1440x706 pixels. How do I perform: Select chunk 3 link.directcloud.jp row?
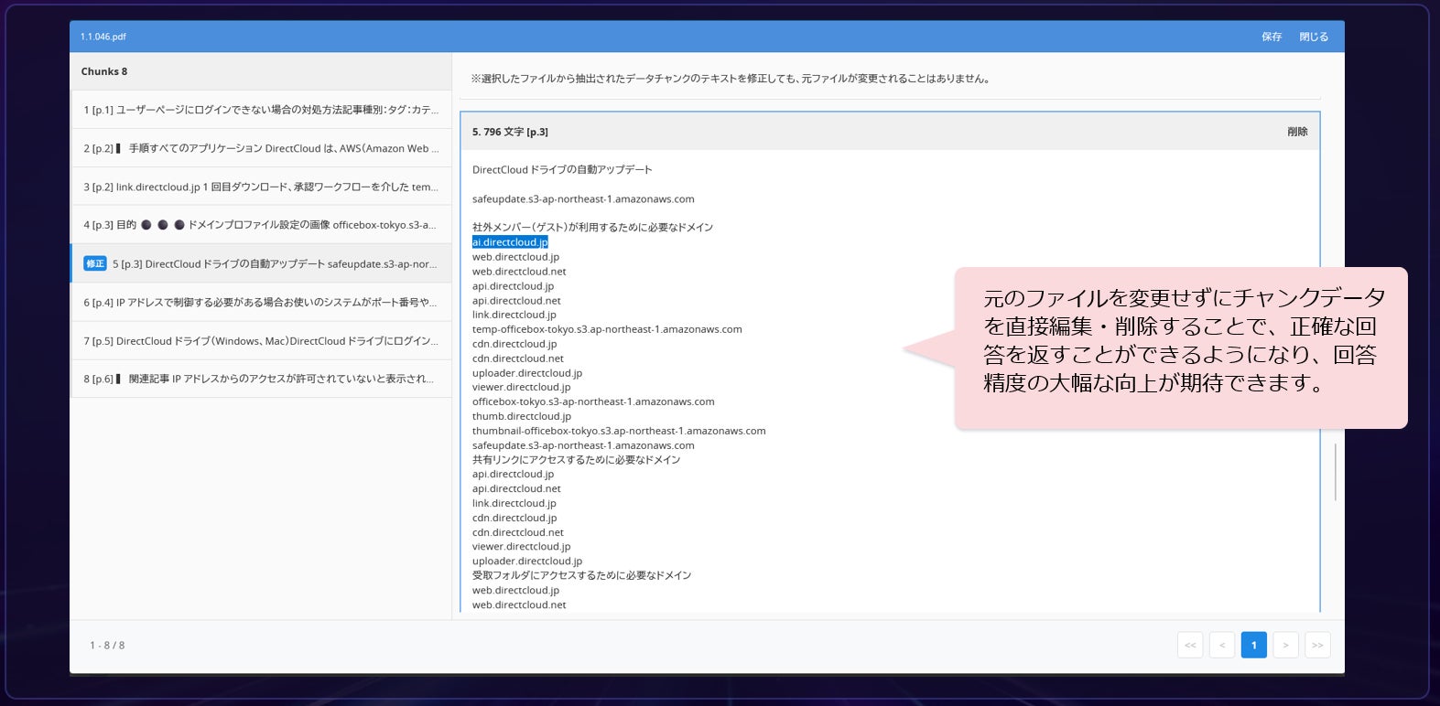(261, 187)
